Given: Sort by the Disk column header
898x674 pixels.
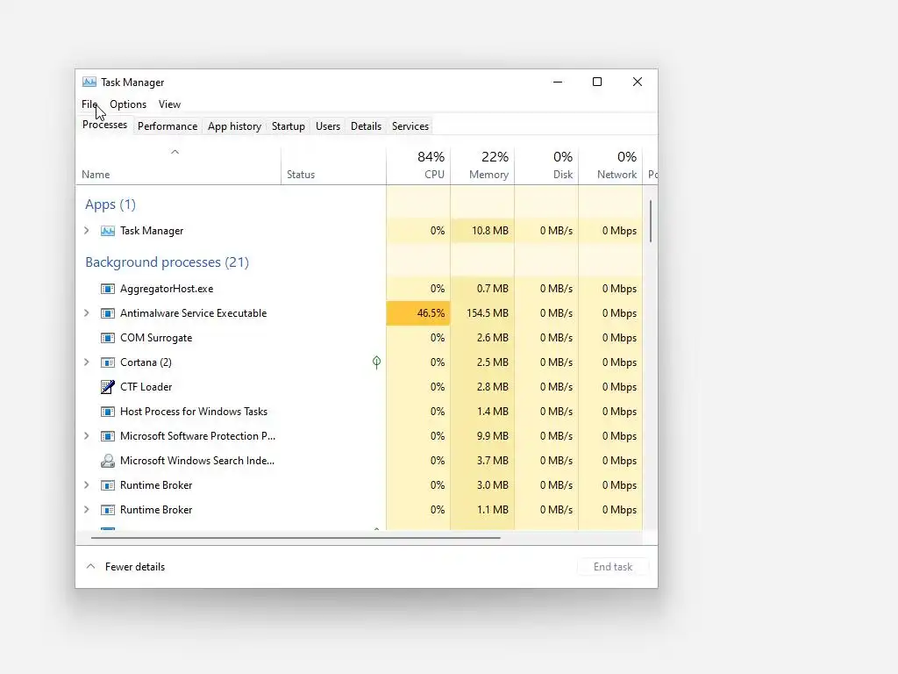Looking at the screenshot, I should (x=546, y=166).
